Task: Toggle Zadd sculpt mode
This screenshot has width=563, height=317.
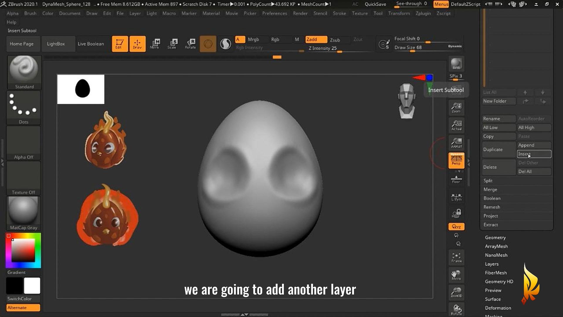Action: pyautogui.click(x=316, y=39)
